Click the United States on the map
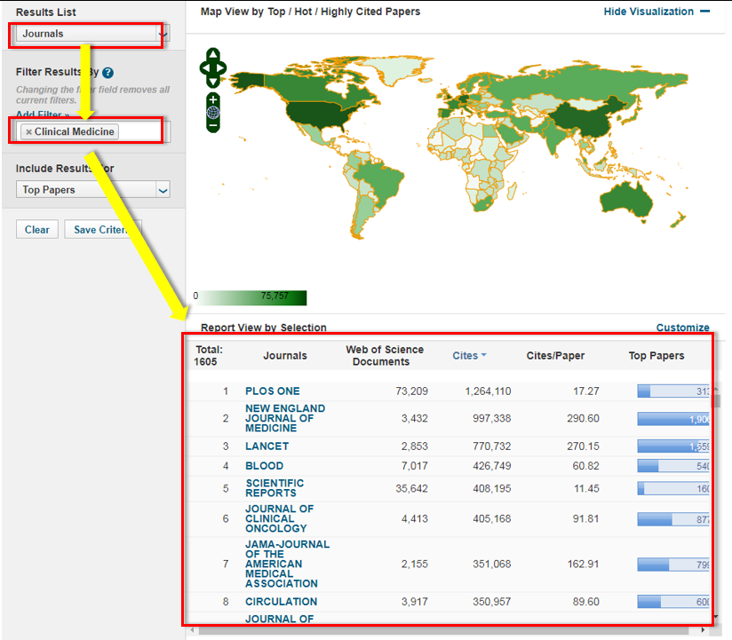The height and width of the screenshot is (640, 732). click(x=317, y=112)
